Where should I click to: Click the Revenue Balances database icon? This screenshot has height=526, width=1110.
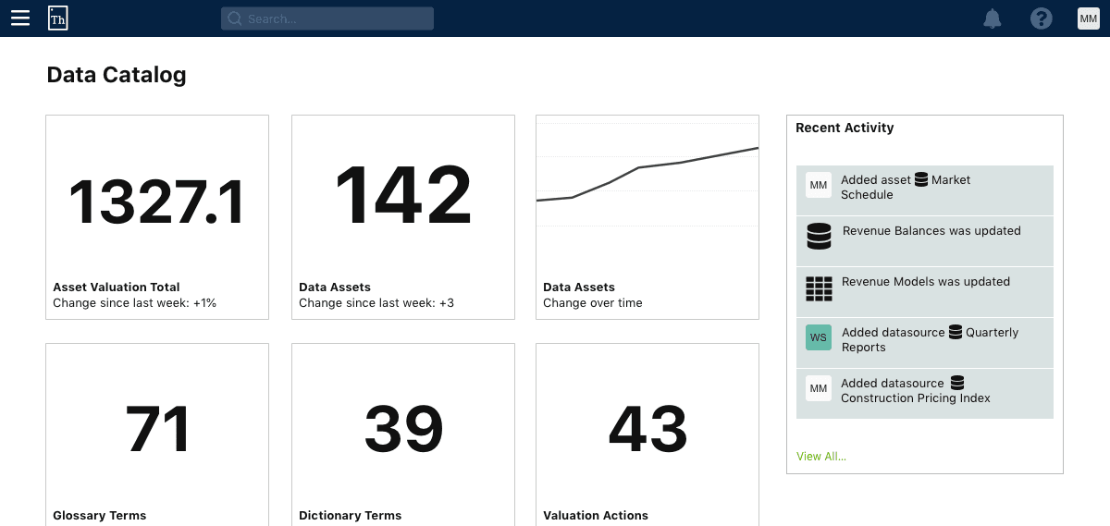point(819,238)
